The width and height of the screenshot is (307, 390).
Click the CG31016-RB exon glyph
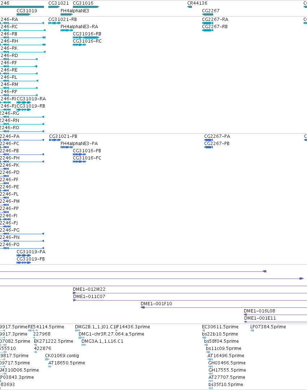86,37
